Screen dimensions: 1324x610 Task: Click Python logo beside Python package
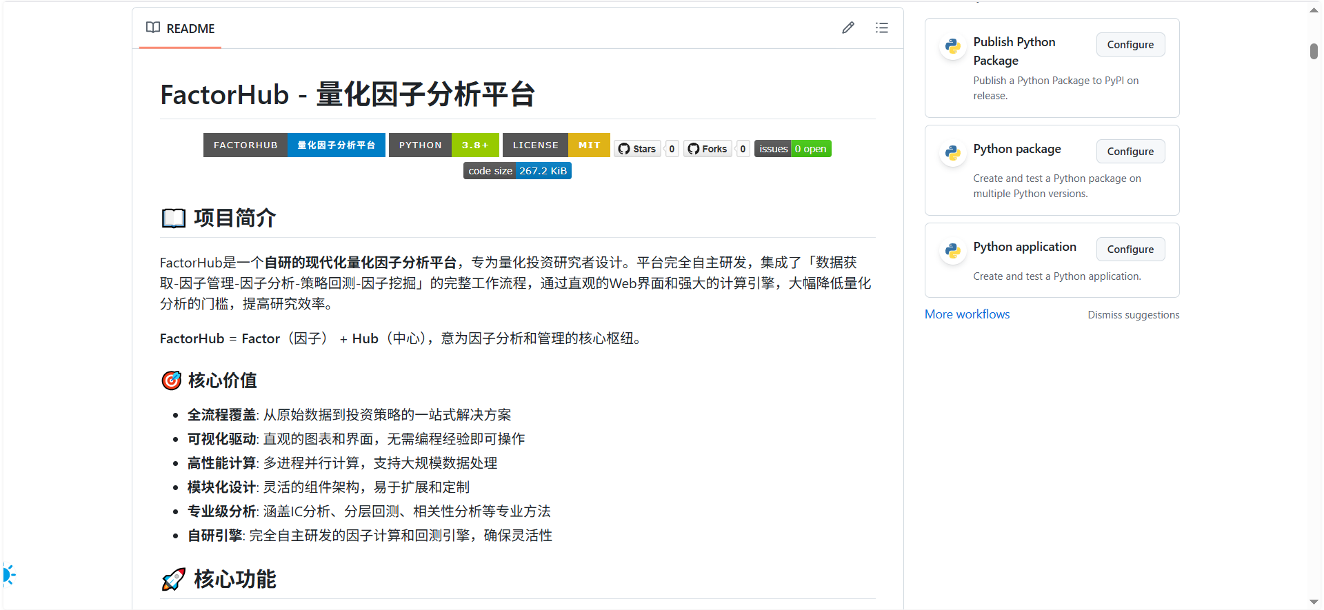[x=953, y=153]
